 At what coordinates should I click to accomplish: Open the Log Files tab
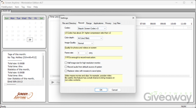coord(117,23)
